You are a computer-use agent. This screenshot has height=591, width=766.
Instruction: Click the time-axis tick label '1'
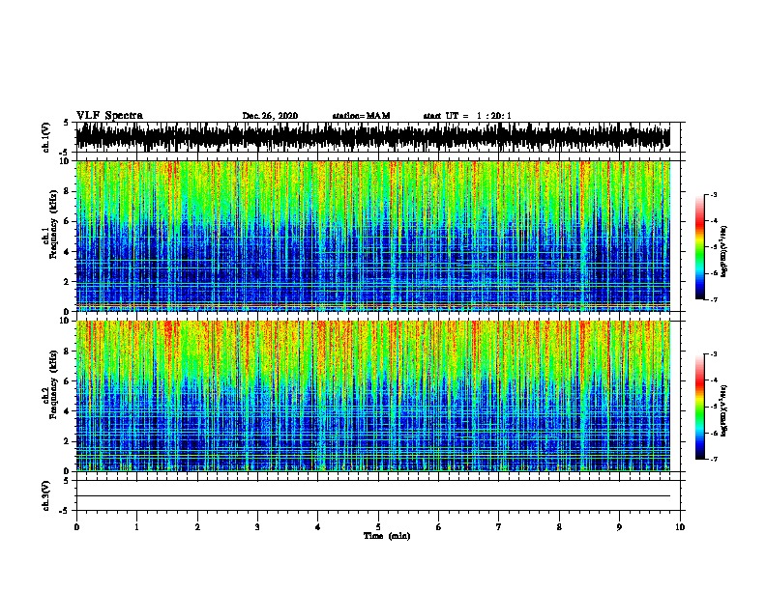click(137, 527)
